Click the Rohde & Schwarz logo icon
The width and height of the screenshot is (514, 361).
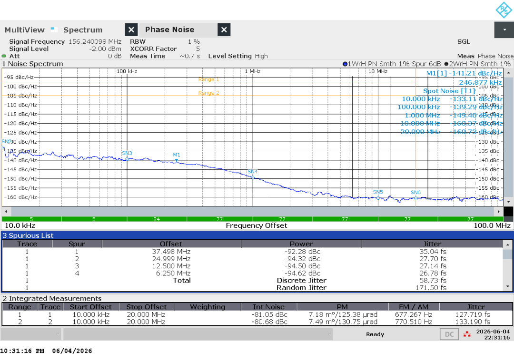504,10
